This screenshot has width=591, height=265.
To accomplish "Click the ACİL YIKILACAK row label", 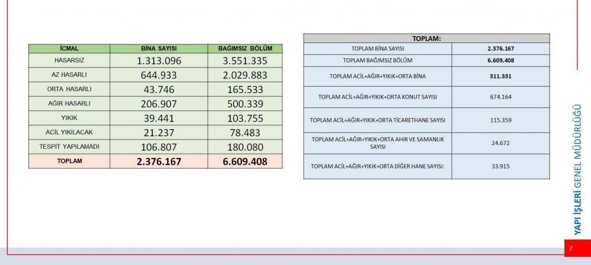I will [69, 132].
